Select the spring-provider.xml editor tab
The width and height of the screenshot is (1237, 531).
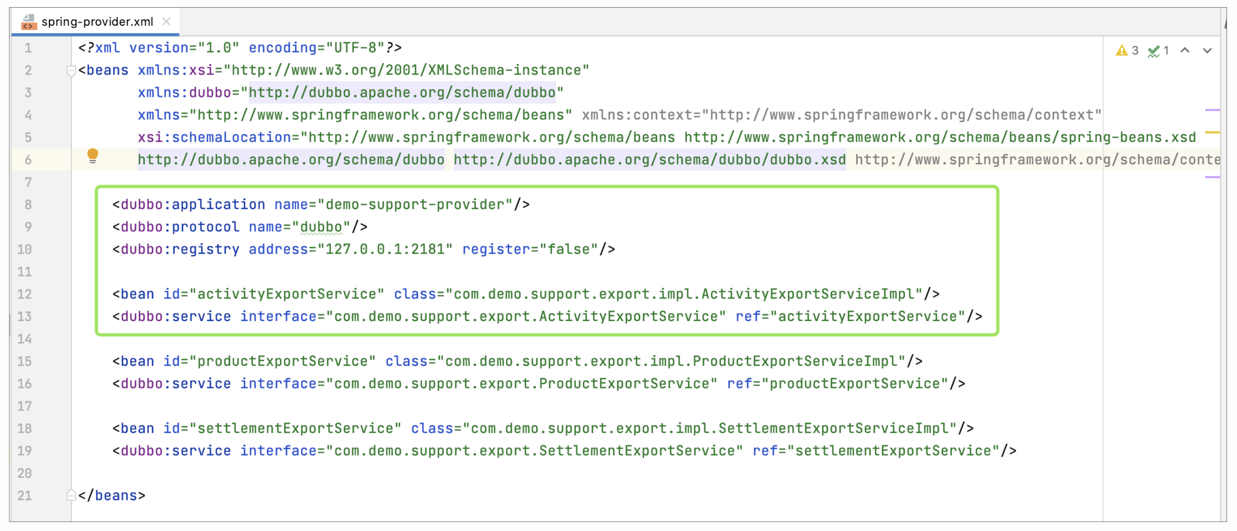click(97, 21)
